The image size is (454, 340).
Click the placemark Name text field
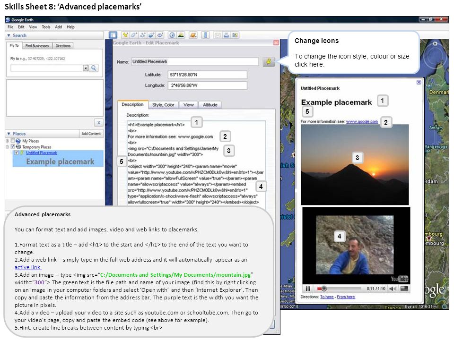195,61
